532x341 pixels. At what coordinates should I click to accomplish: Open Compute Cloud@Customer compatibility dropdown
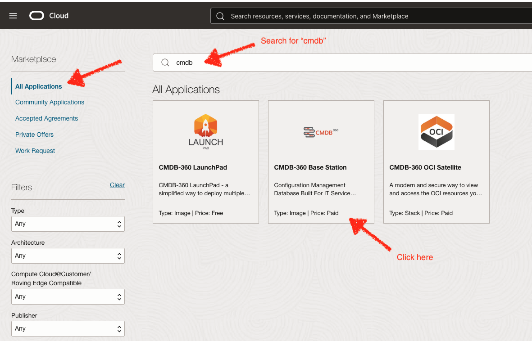click(x=68, y=296)
